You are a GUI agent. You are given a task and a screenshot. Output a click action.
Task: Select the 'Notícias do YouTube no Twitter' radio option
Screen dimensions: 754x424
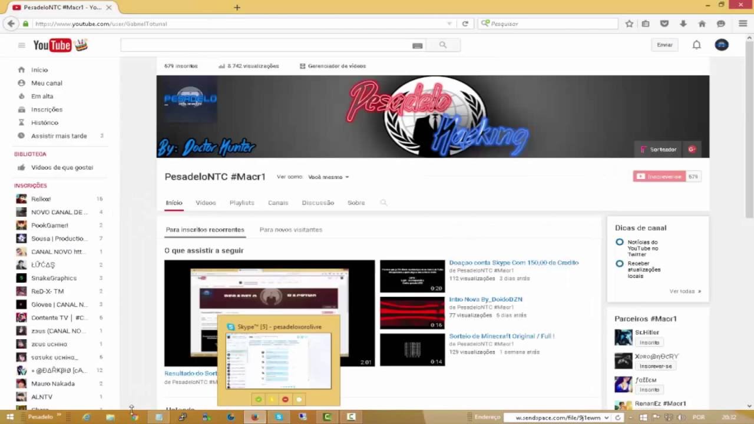(x=619, y=242)
